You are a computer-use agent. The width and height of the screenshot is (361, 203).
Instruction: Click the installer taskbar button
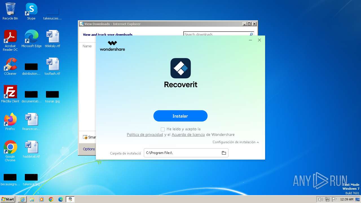[x=70, y=199]
